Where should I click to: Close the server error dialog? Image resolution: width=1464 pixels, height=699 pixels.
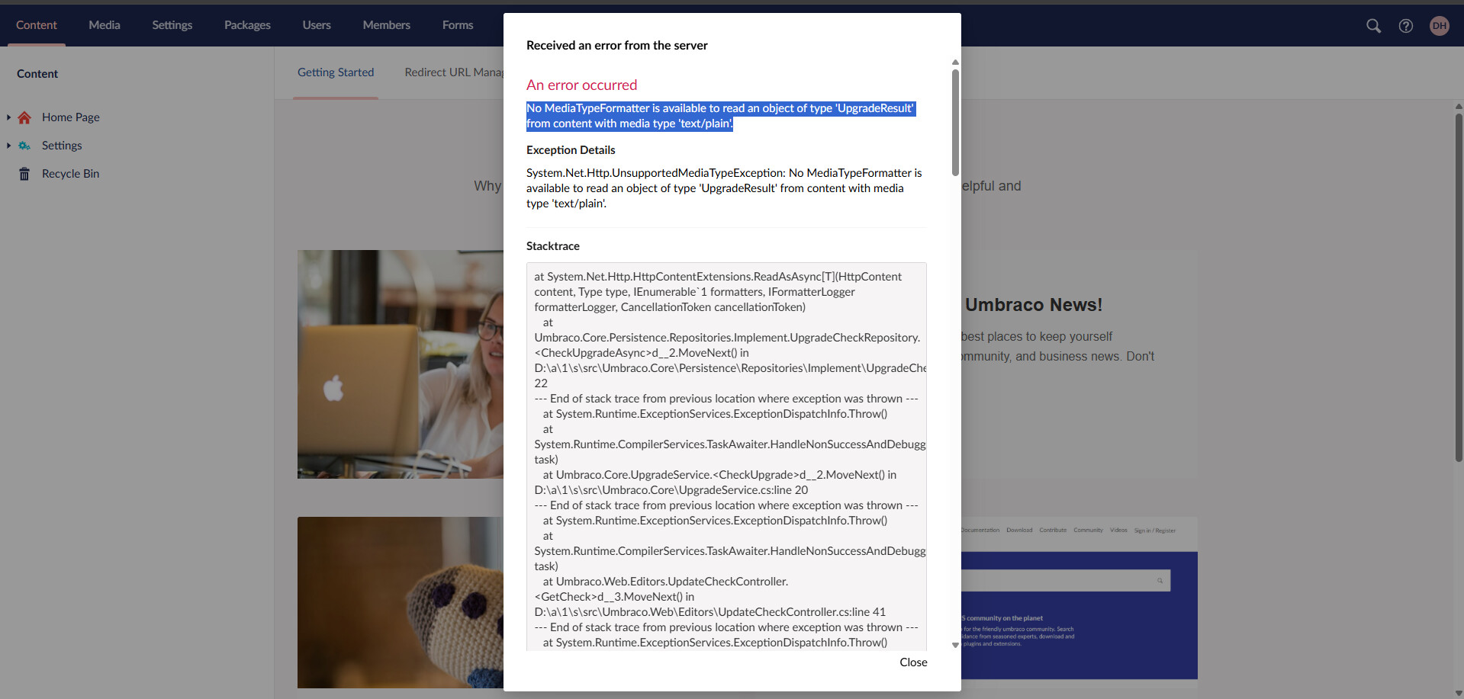pos(913,662)
